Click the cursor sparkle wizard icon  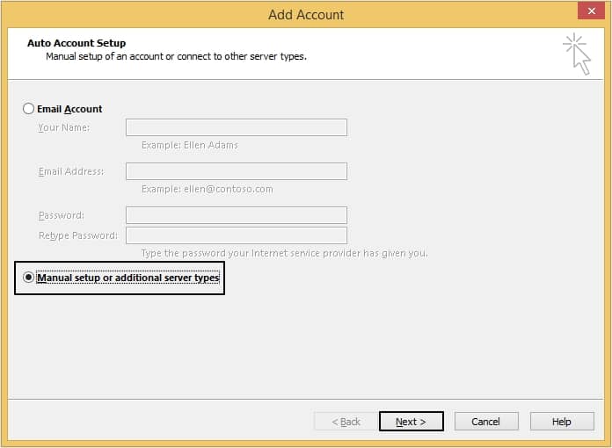577,54
